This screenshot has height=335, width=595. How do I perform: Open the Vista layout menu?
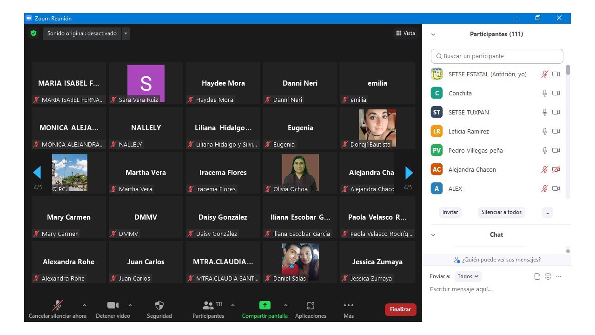pyautogui.click(x=405, y=33)
